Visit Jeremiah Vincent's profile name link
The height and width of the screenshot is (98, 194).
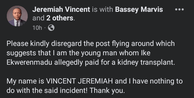pos(61,9)
